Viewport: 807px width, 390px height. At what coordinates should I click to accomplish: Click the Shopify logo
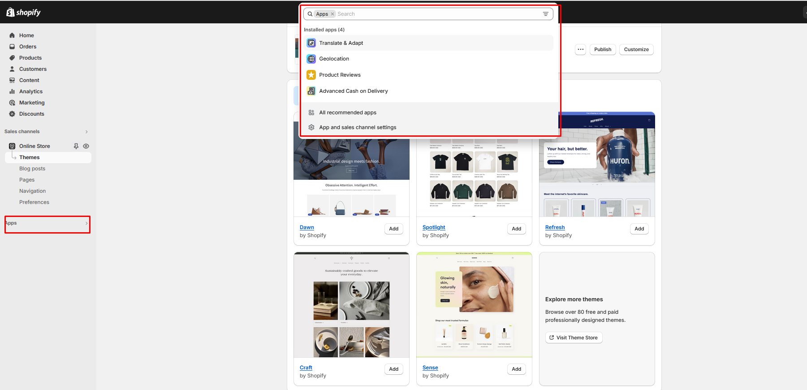coord(23,12)
